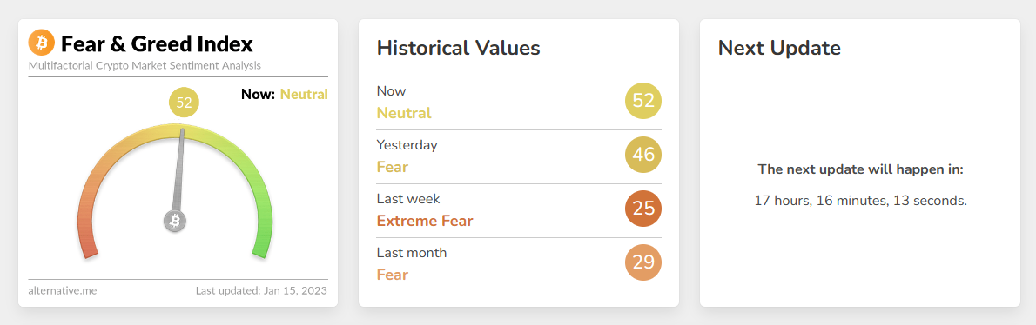1036x325 pixels.
Task: Select the Extreme Fear label
Action: tap(425, 220)
